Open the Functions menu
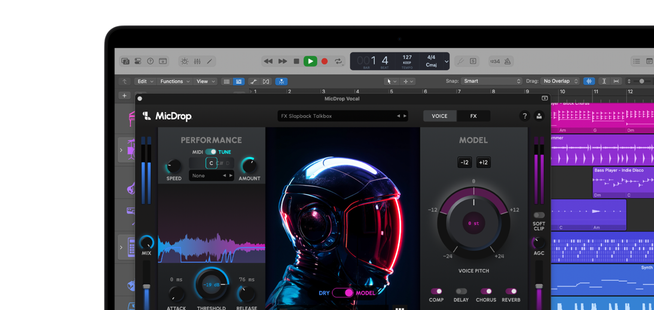The height and width of the screenshot is (310, 654). pos(174,81)
